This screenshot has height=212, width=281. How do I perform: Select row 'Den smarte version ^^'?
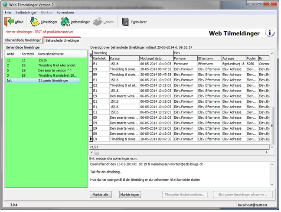[42, 70]
